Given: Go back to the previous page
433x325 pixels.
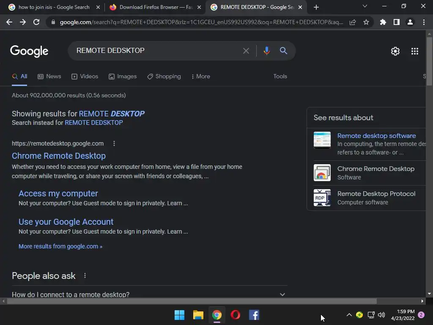Looking at the screenshot, I should (9, 22).
